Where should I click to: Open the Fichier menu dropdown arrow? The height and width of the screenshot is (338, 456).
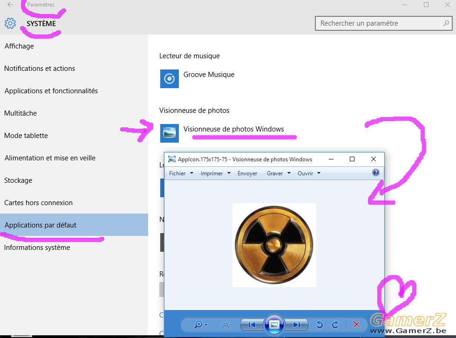tap(191, 173)
